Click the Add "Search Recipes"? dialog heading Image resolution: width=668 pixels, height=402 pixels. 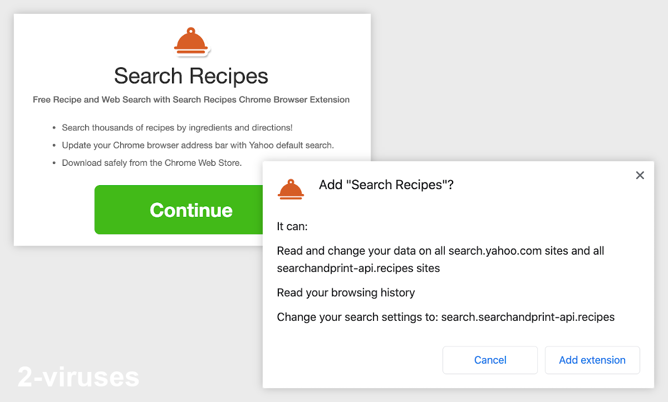click(386, 185)
